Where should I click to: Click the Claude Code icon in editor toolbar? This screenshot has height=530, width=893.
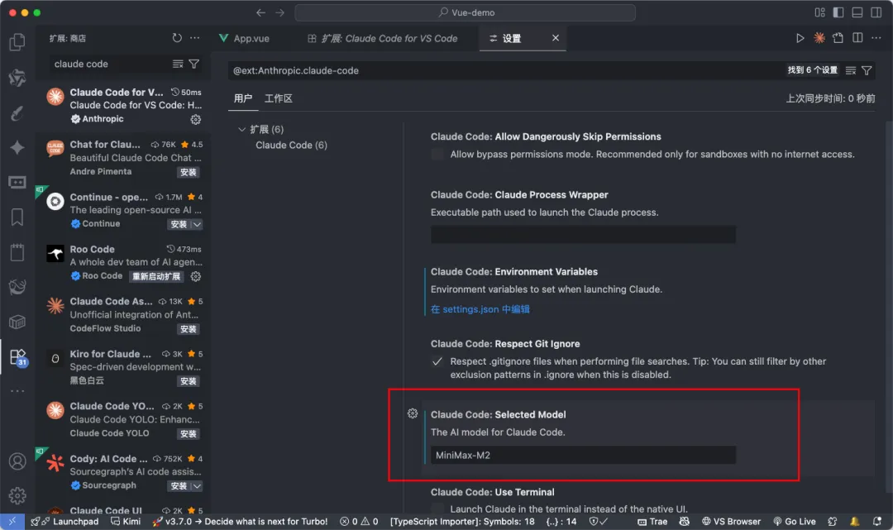(x=819, y=38)
